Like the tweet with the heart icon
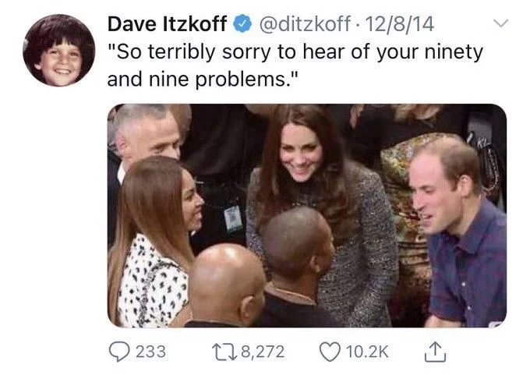Screen dimensions: 530x375 click(330, 352)
